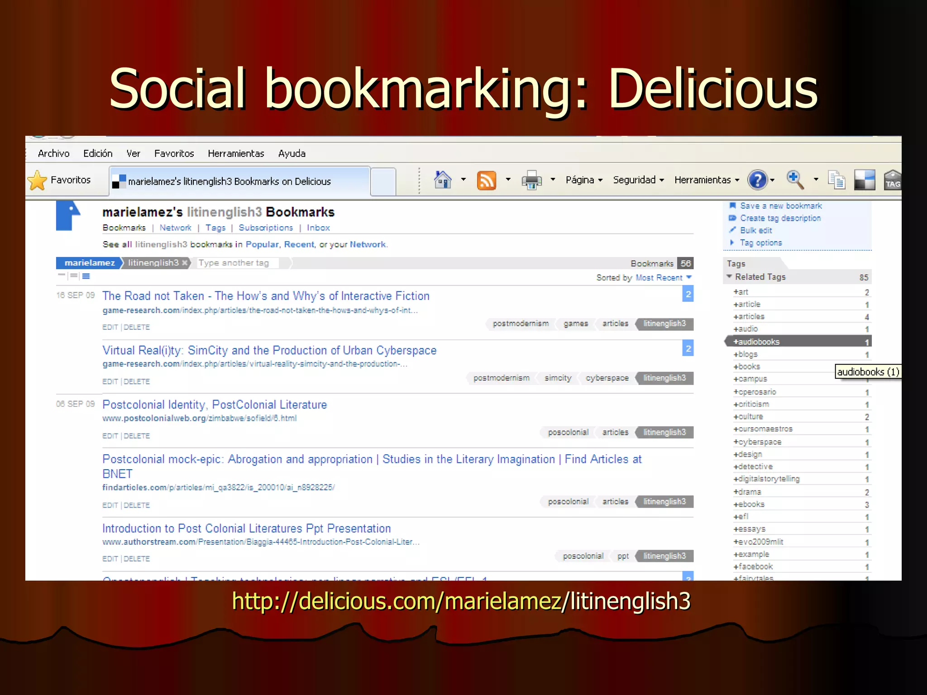Open the Ver menu
927x695 pixels.
[133, 153]
